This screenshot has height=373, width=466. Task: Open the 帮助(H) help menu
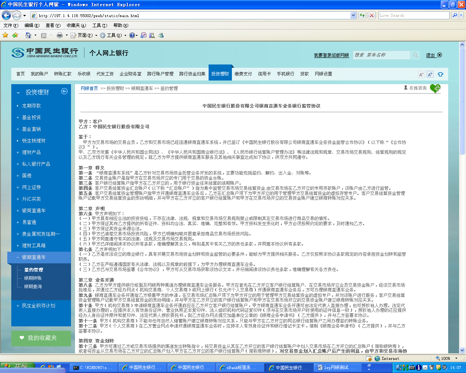tap(121, 25)
